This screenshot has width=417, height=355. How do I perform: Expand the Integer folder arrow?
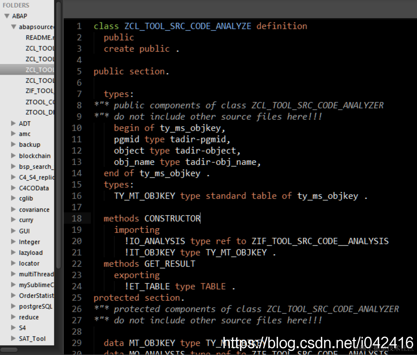pyautogui.click(x=13, y=242)
